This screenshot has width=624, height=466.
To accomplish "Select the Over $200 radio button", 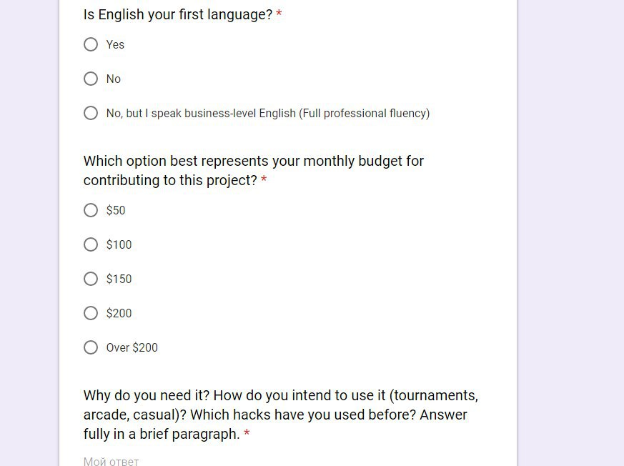I will tap(91, 347).
